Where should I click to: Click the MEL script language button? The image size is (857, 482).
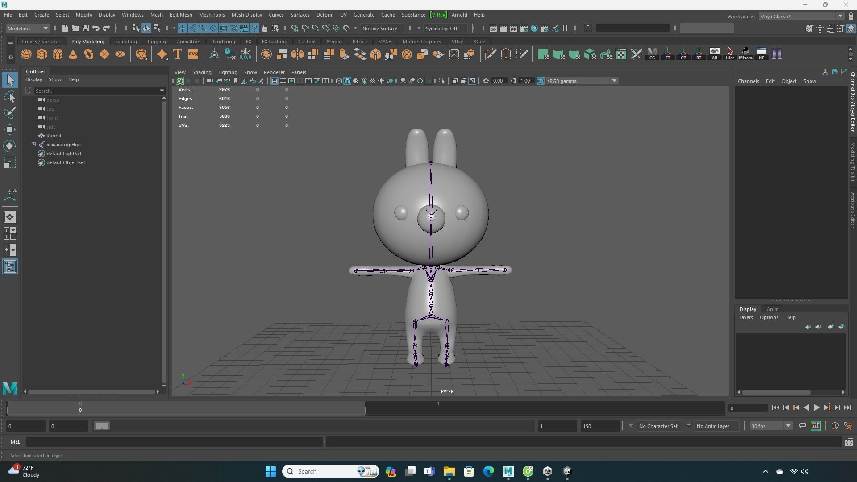pyautogui.click(x=15, y=442)
